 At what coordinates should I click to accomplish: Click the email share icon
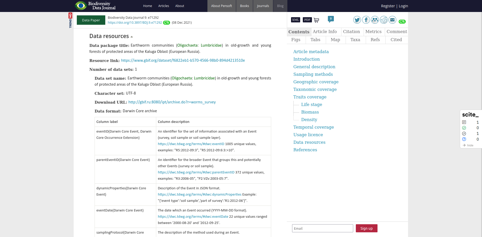tap(392, 20)
